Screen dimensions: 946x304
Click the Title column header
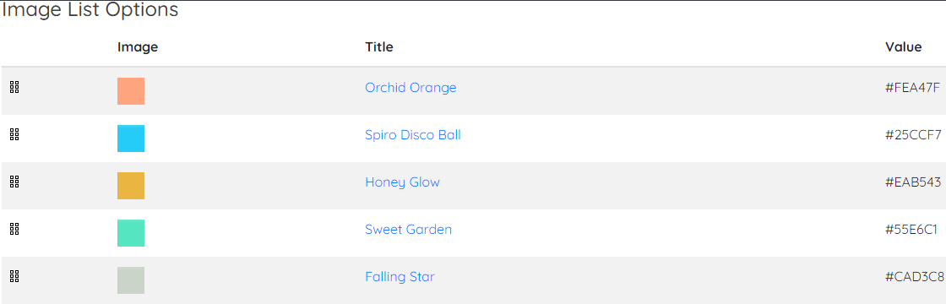tap(379, 47)
